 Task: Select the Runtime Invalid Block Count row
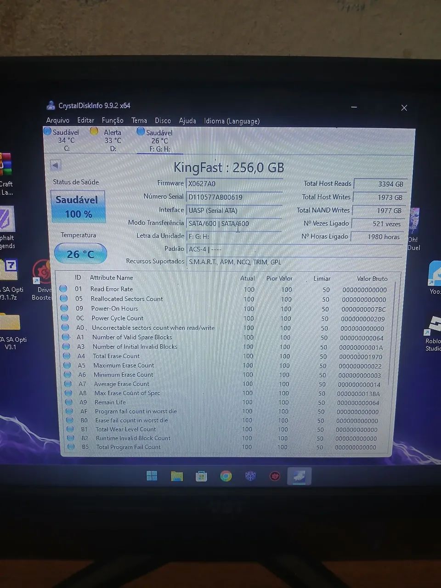225,438
